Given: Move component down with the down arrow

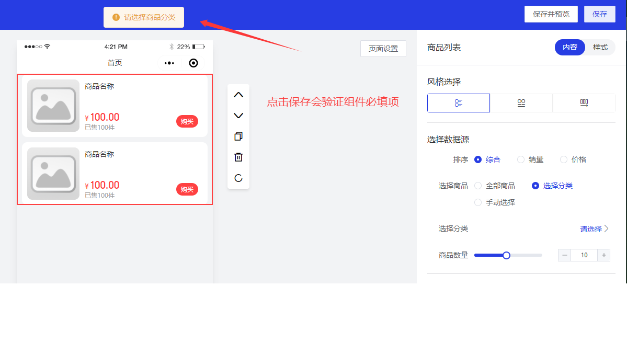Looking at the screenshot, I should 238,116.
